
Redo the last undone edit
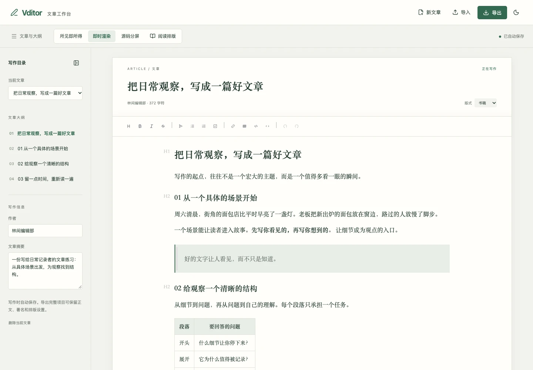click(296, 126)
